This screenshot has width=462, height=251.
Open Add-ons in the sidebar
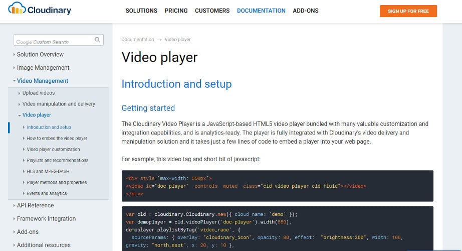click(28, 232)
